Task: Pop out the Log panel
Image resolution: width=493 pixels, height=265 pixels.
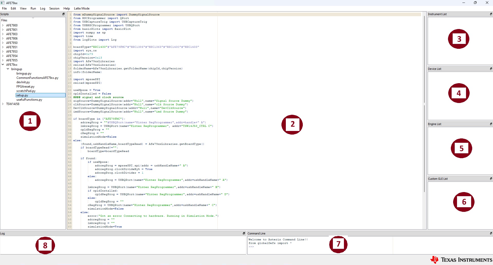Action: [244, 233]
